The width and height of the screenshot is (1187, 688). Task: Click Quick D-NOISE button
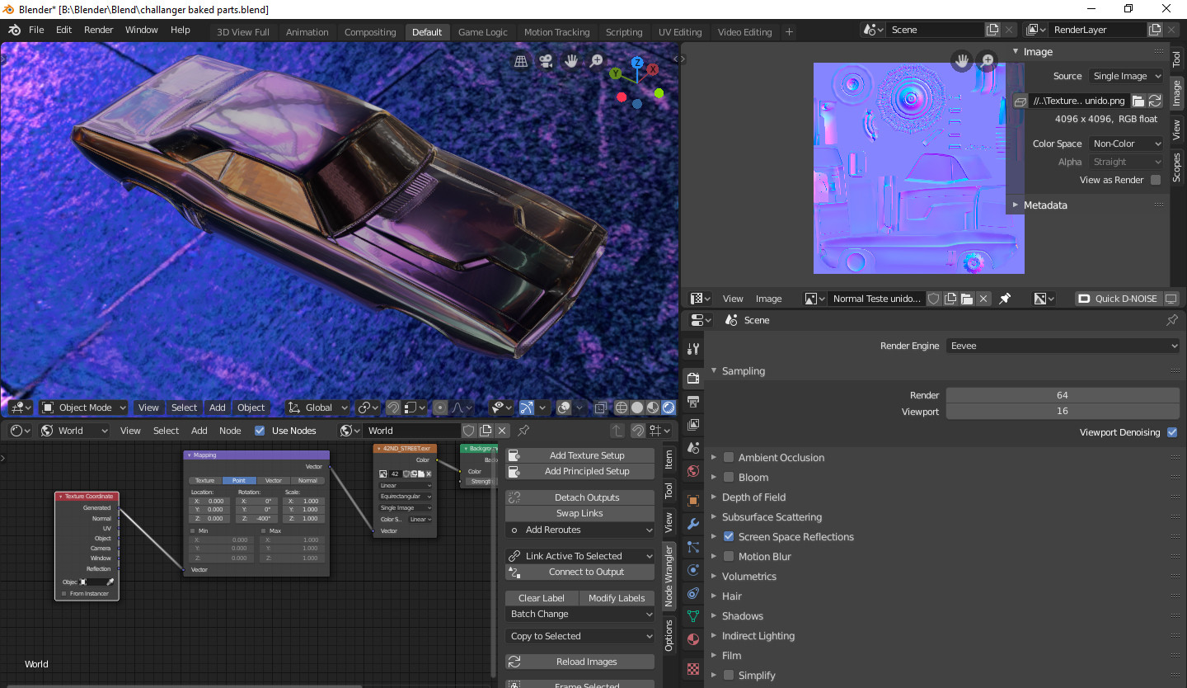[x=1119, y=299]
